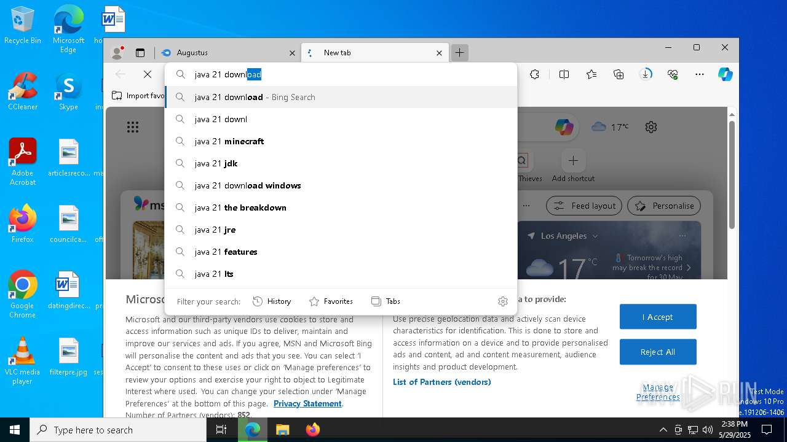Show hidden system tray icons chevron
This screenshot has height=442, width=787.
click(x=663, y=430)
